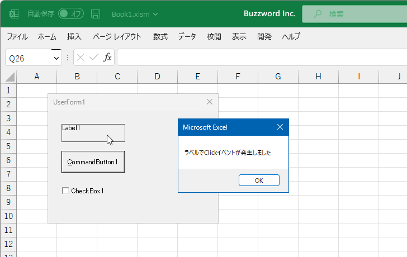Open the ファイル menu tab
The image size is (407, 257).
[17, 36]
